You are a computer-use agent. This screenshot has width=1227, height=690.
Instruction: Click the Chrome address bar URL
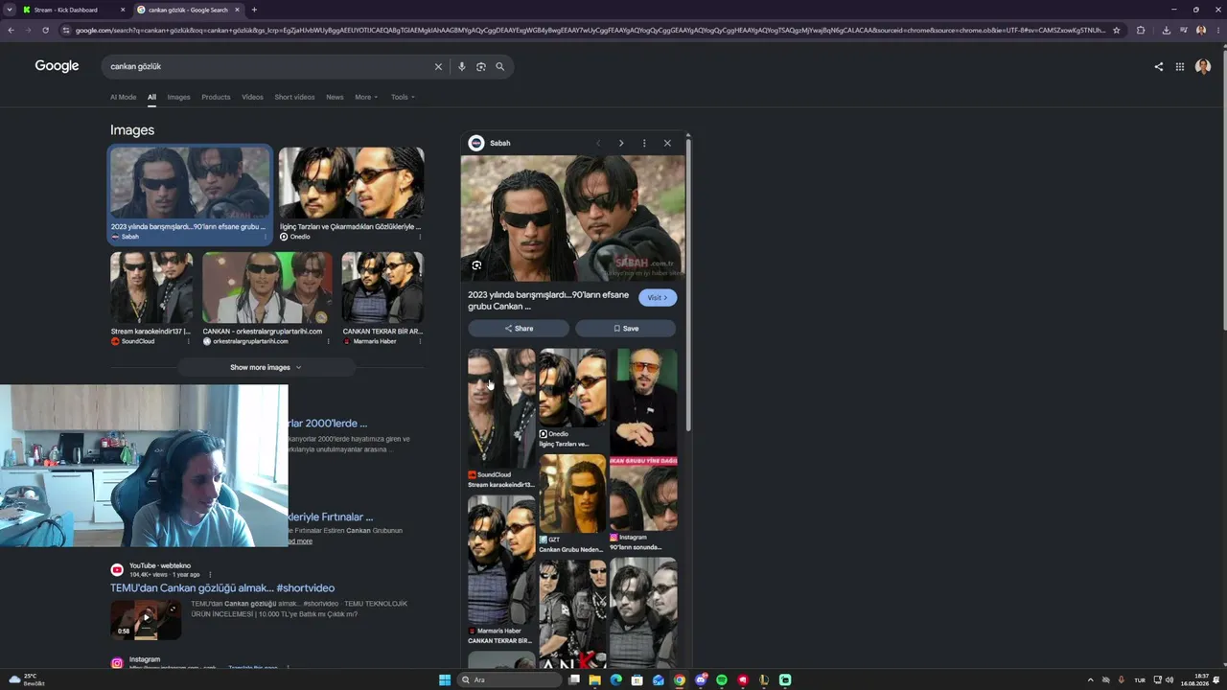point(590,30)
